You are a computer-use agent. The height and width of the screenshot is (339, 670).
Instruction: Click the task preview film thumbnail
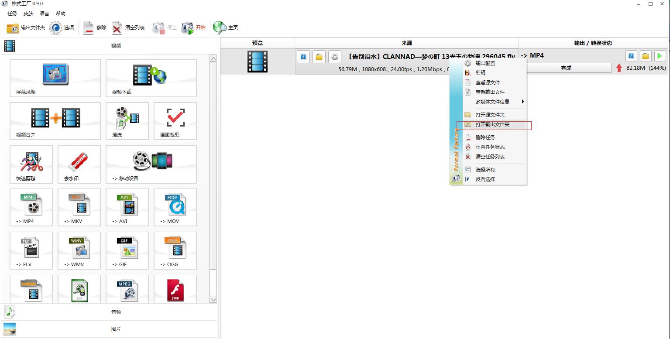258,61
